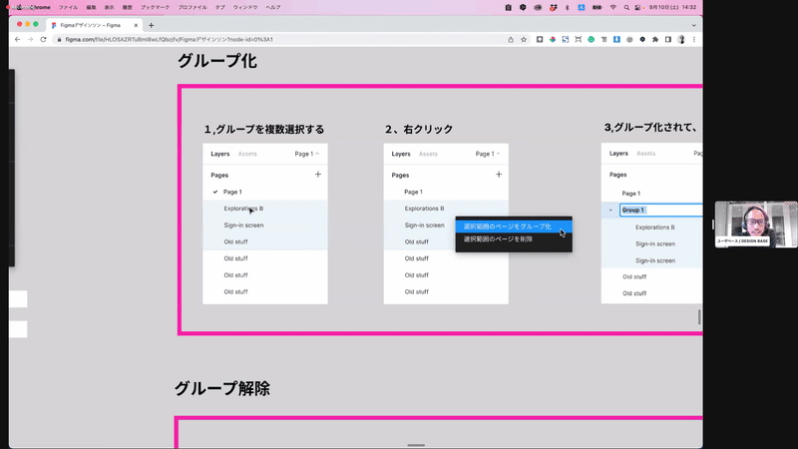Open the Chrome app menu

[x=40, y=7]
